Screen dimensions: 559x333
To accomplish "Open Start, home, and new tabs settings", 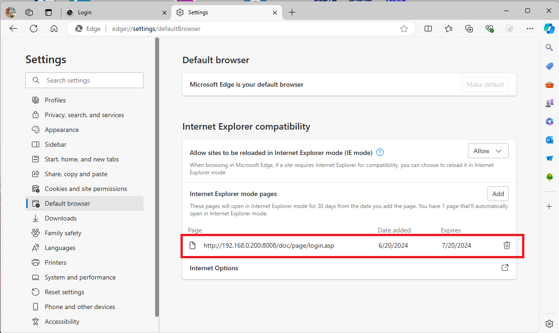I will (x=84, y=159).
